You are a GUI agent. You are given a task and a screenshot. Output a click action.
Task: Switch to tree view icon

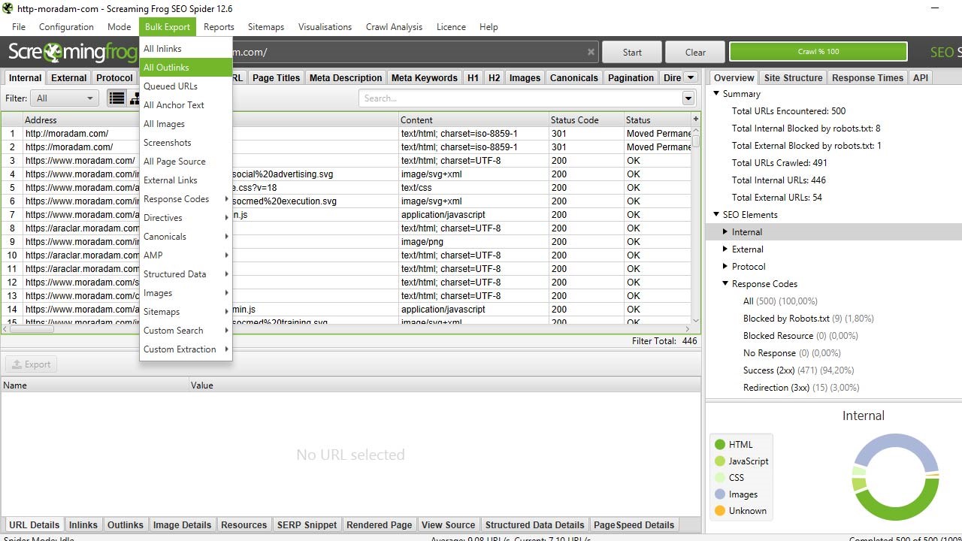134,98
